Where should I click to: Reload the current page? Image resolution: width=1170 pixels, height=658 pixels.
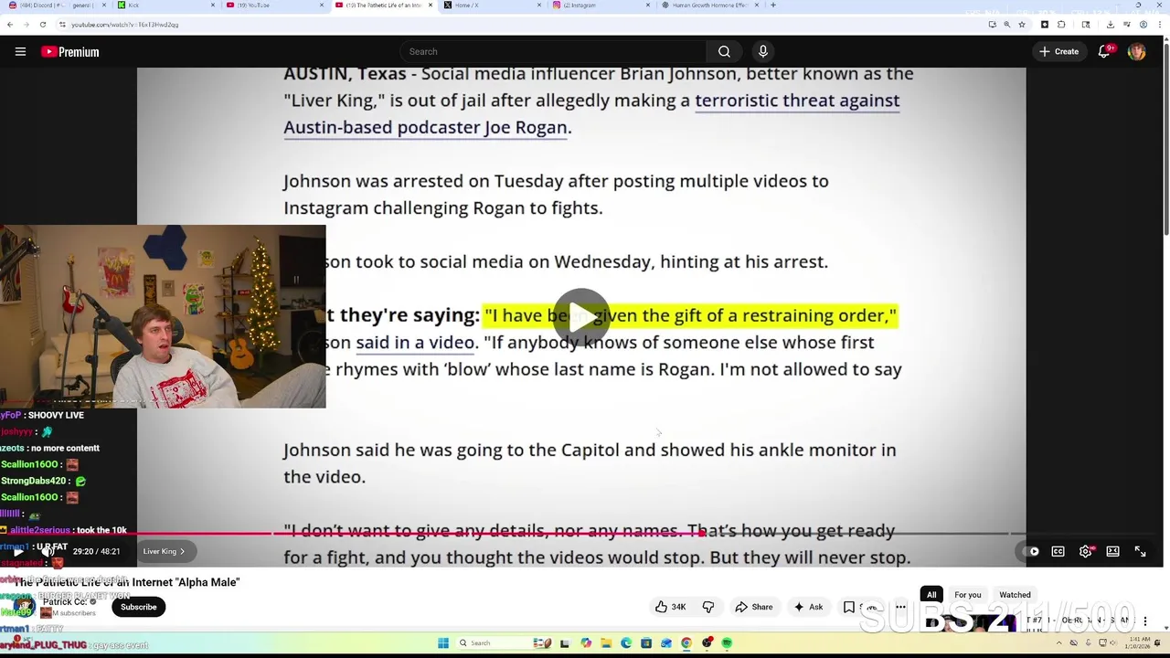tap(44, 25)
